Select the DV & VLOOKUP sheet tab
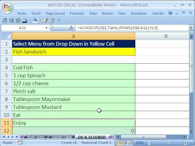The height and width of the screenshot is (146, 195). 92,137
